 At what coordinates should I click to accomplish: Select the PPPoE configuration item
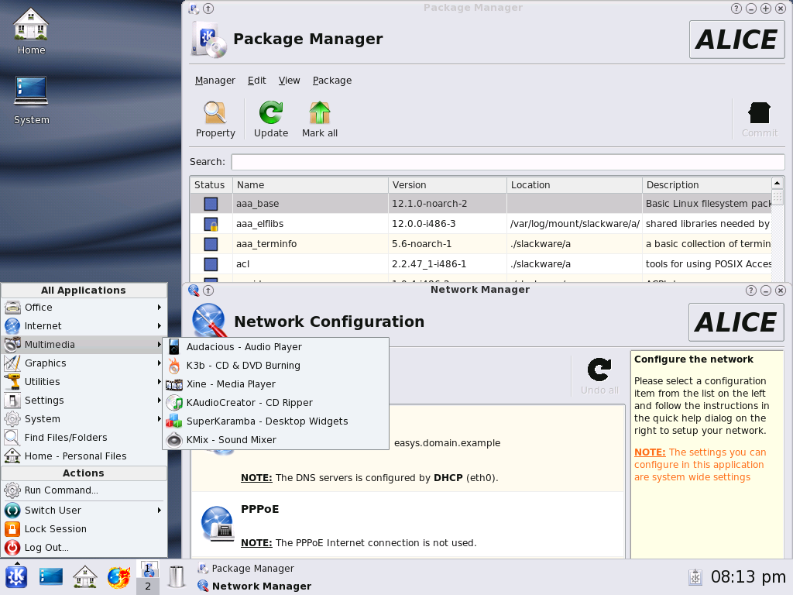pyautogui.click(x=407, y=524)
